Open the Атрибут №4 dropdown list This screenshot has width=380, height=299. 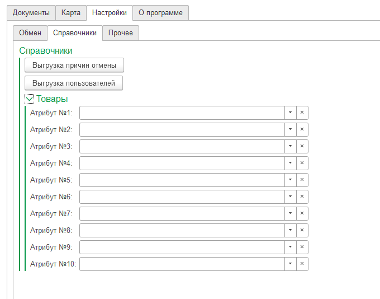click(x=291, y=163)
